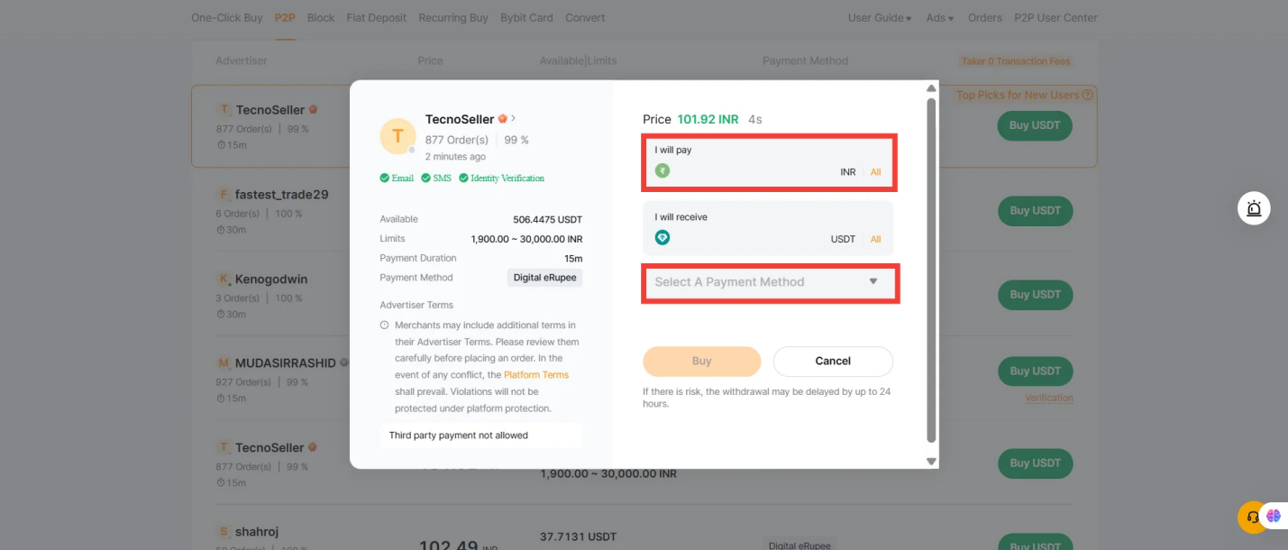The image size is (1288, 550).
Task: Expand the Ads dropdown in the navigation
Action: (x=937, y=17)
